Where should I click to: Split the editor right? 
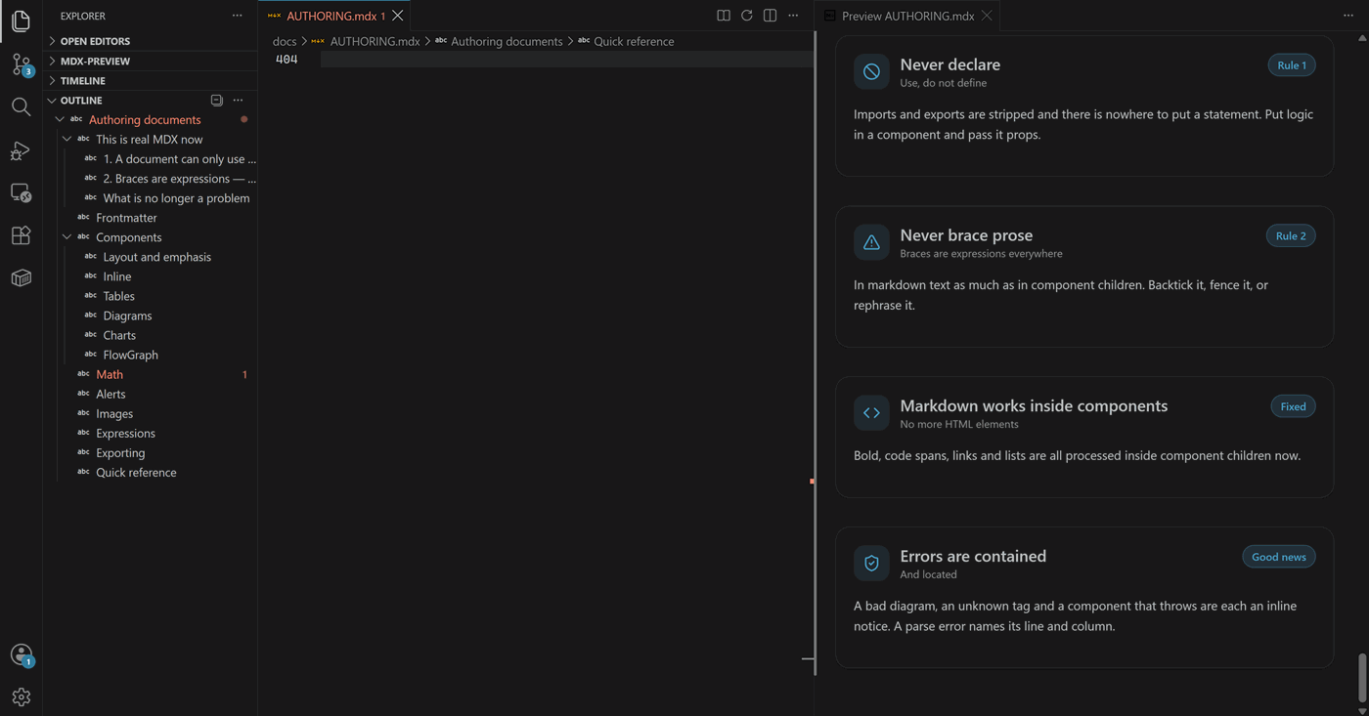pos(771,16)
